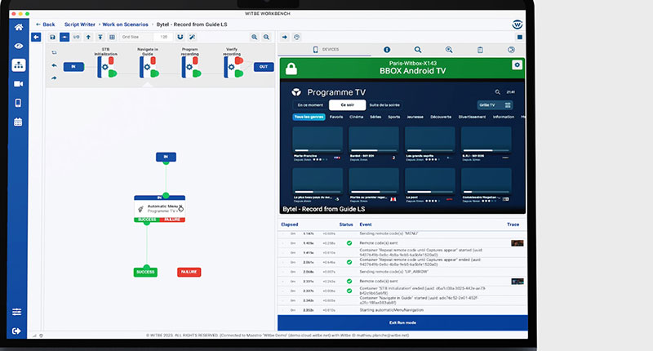The image size is (653, 351).
Task: Click the Witbe logo at top right
Action: pyautogui.click(x=517, y=24)
